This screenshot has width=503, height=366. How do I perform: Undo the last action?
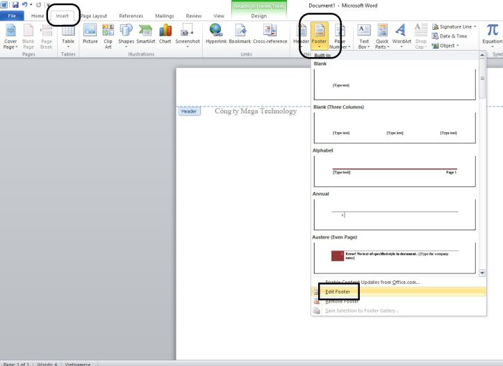click(x=24, y=5)
